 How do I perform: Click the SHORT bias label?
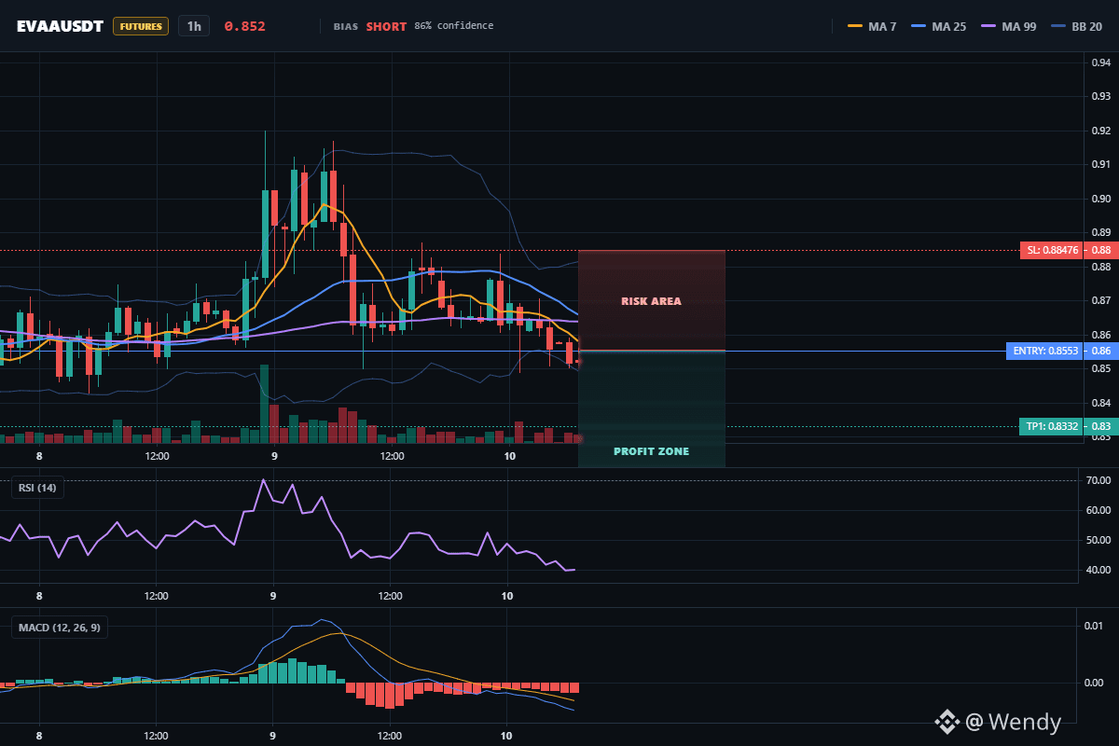(386, 26)
